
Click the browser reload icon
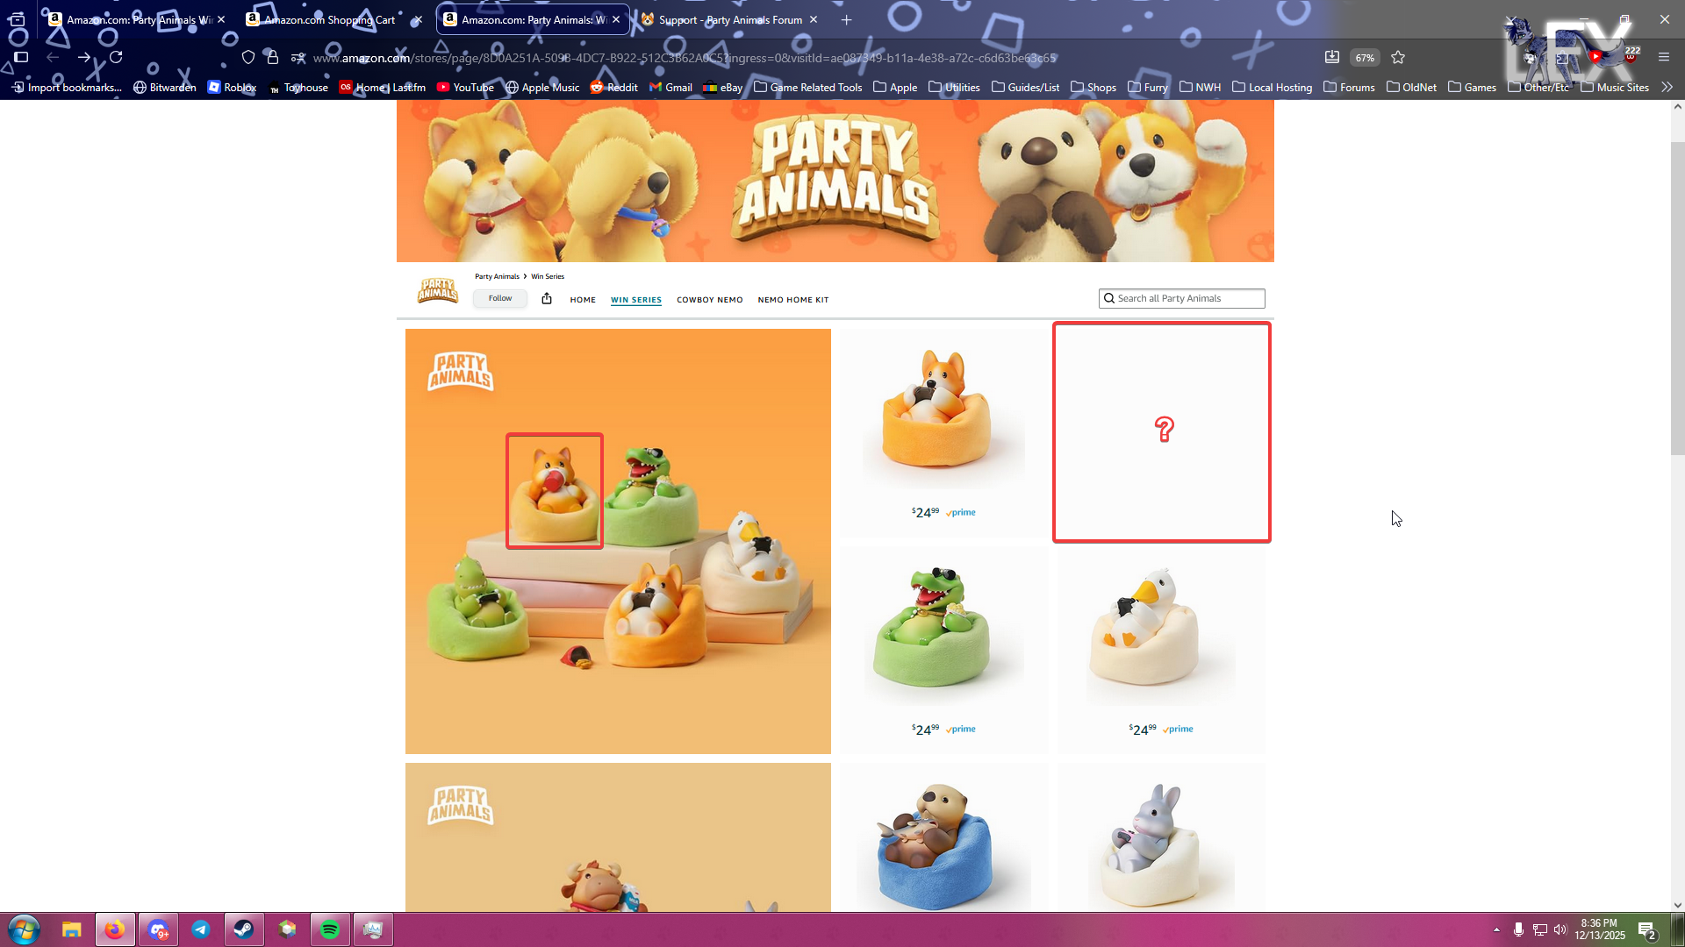[x=116, y=58]
